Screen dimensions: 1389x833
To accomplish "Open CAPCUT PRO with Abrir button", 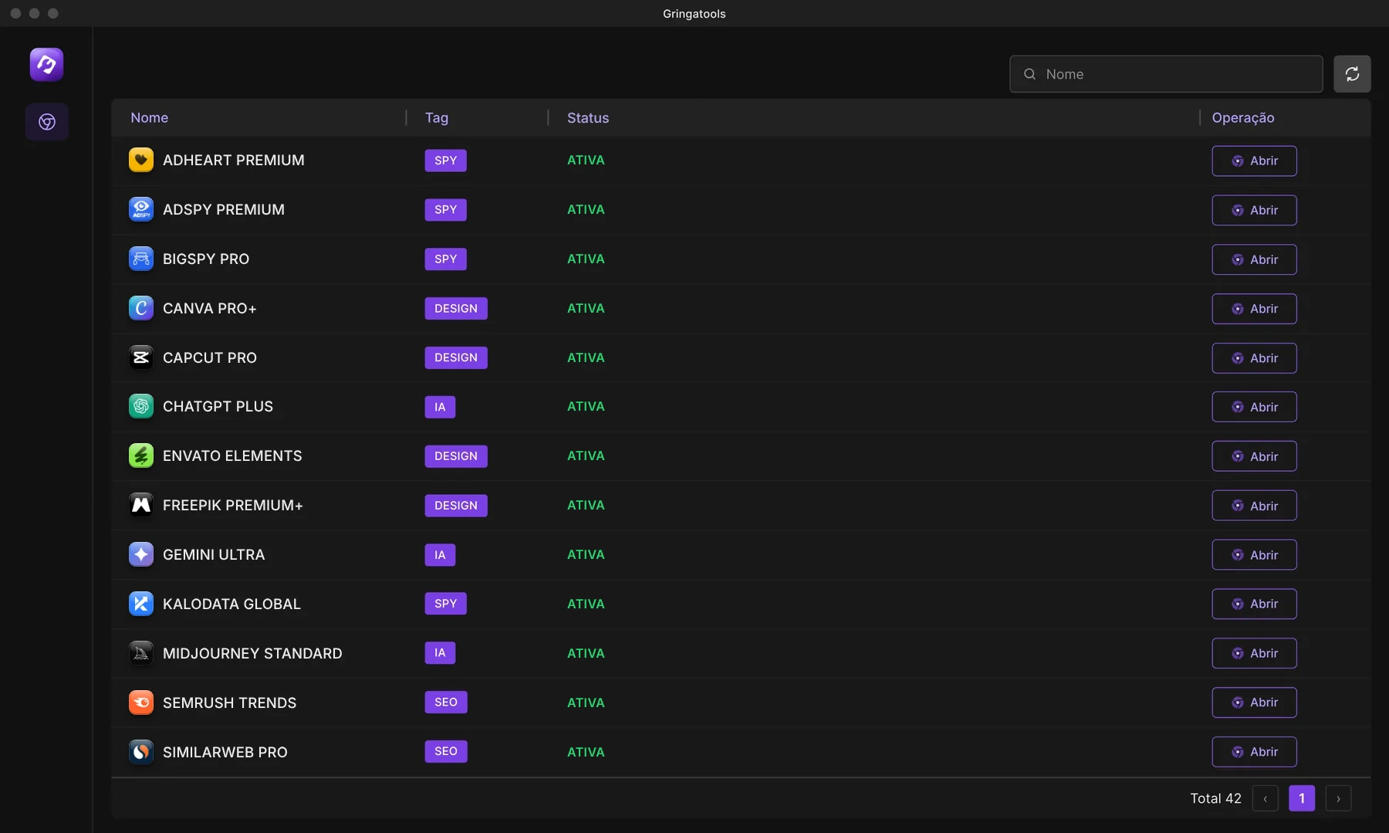I will tap(1254, 358).
